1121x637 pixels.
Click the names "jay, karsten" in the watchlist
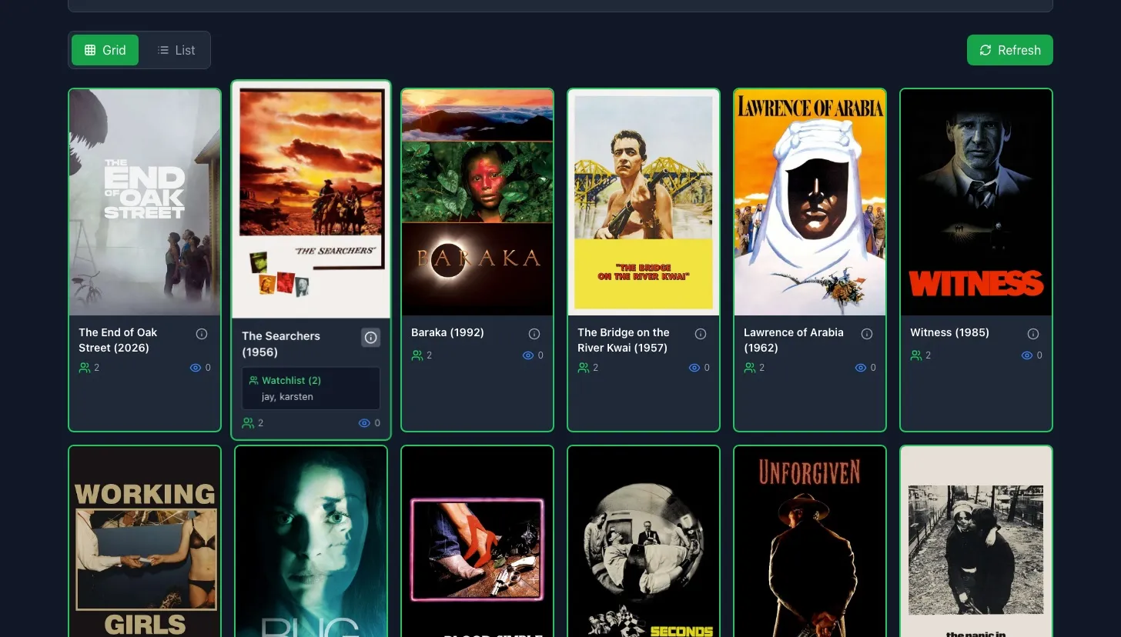[x=287, y=397]
